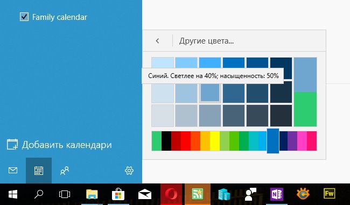Image resolution: width=350 pixels, height=205 pixels.
Task: Choose second light blue swatch in middle row
Action: [186, 93]
